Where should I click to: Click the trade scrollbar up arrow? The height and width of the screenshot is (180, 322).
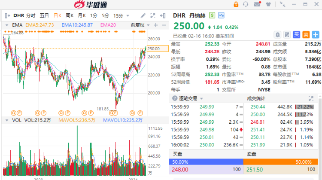pos(320,97)
